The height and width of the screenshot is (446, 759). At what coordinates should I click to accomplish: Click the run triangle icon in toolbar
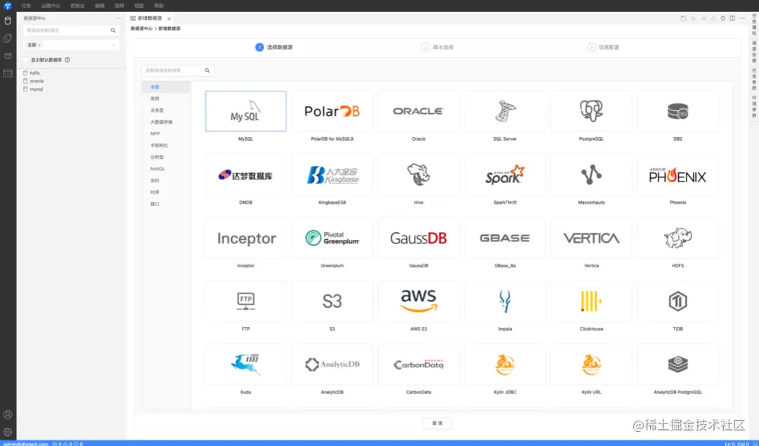(693, 18)
